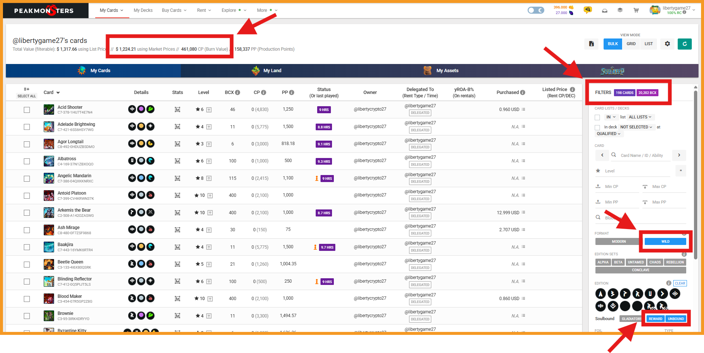Toggle dark mode switch
This screenshot has height=353, width=704.
pos(536,10)
